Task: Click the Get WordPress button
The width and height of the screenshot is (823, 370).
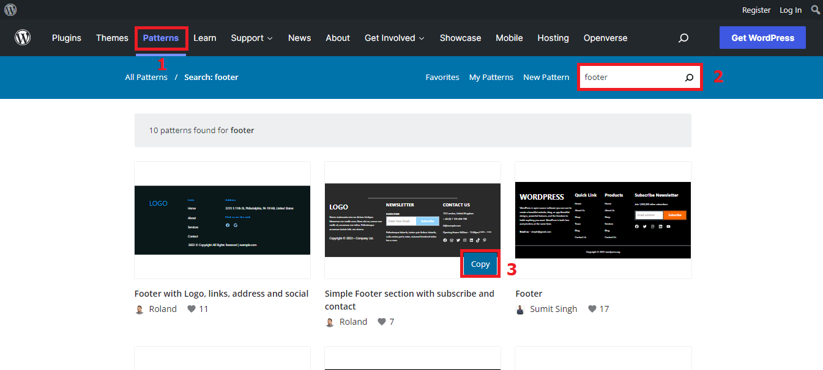Action: 762,37
